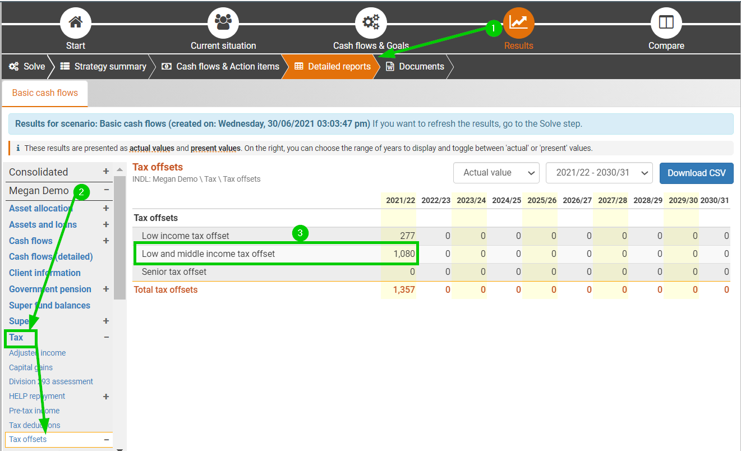
Task: Click the Results chart icon
Action: tap(518, 23)
